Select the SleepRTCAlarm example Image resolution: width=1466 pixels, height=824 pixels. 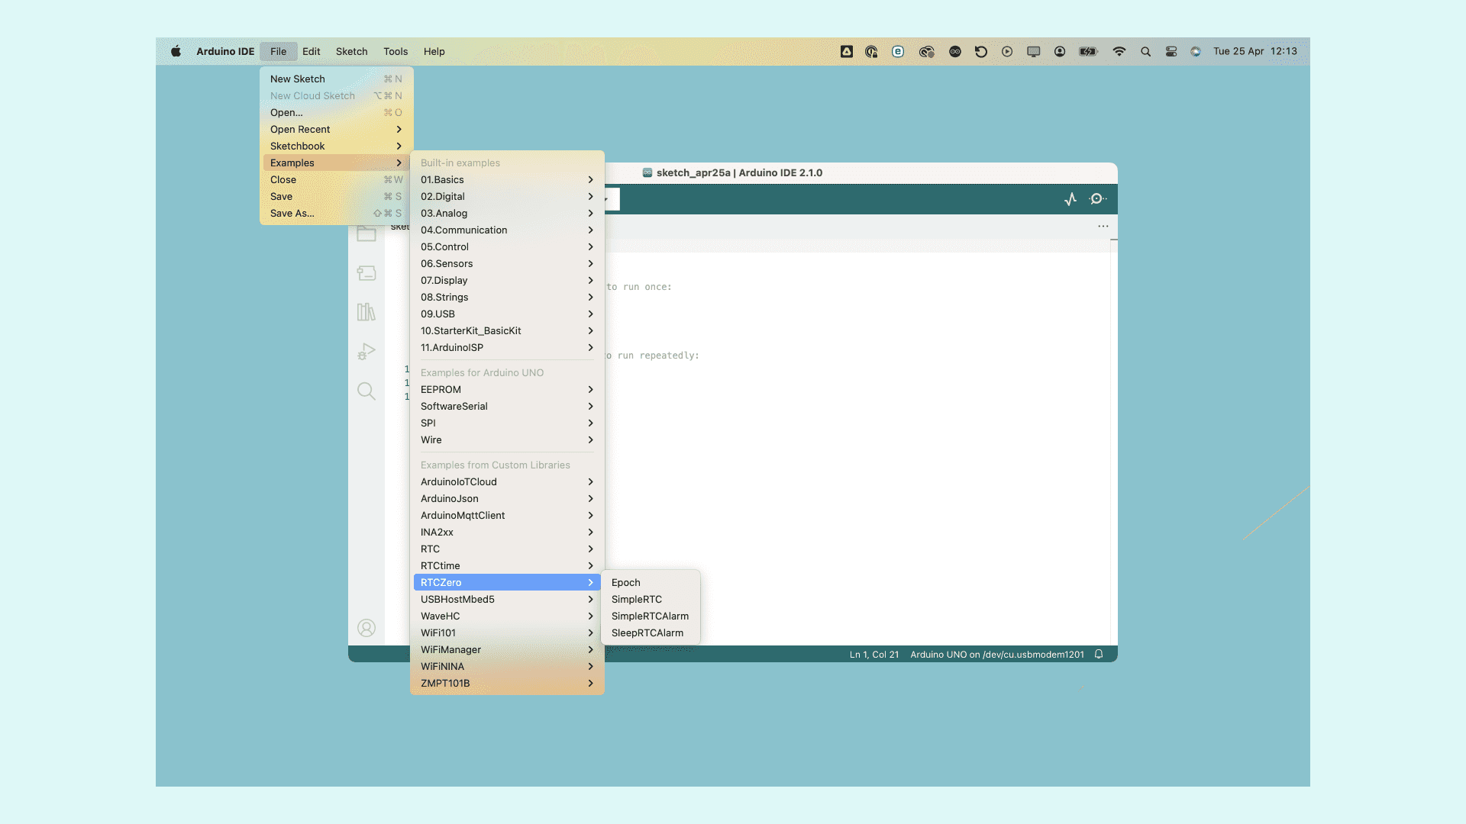click(x=647, y=633)
